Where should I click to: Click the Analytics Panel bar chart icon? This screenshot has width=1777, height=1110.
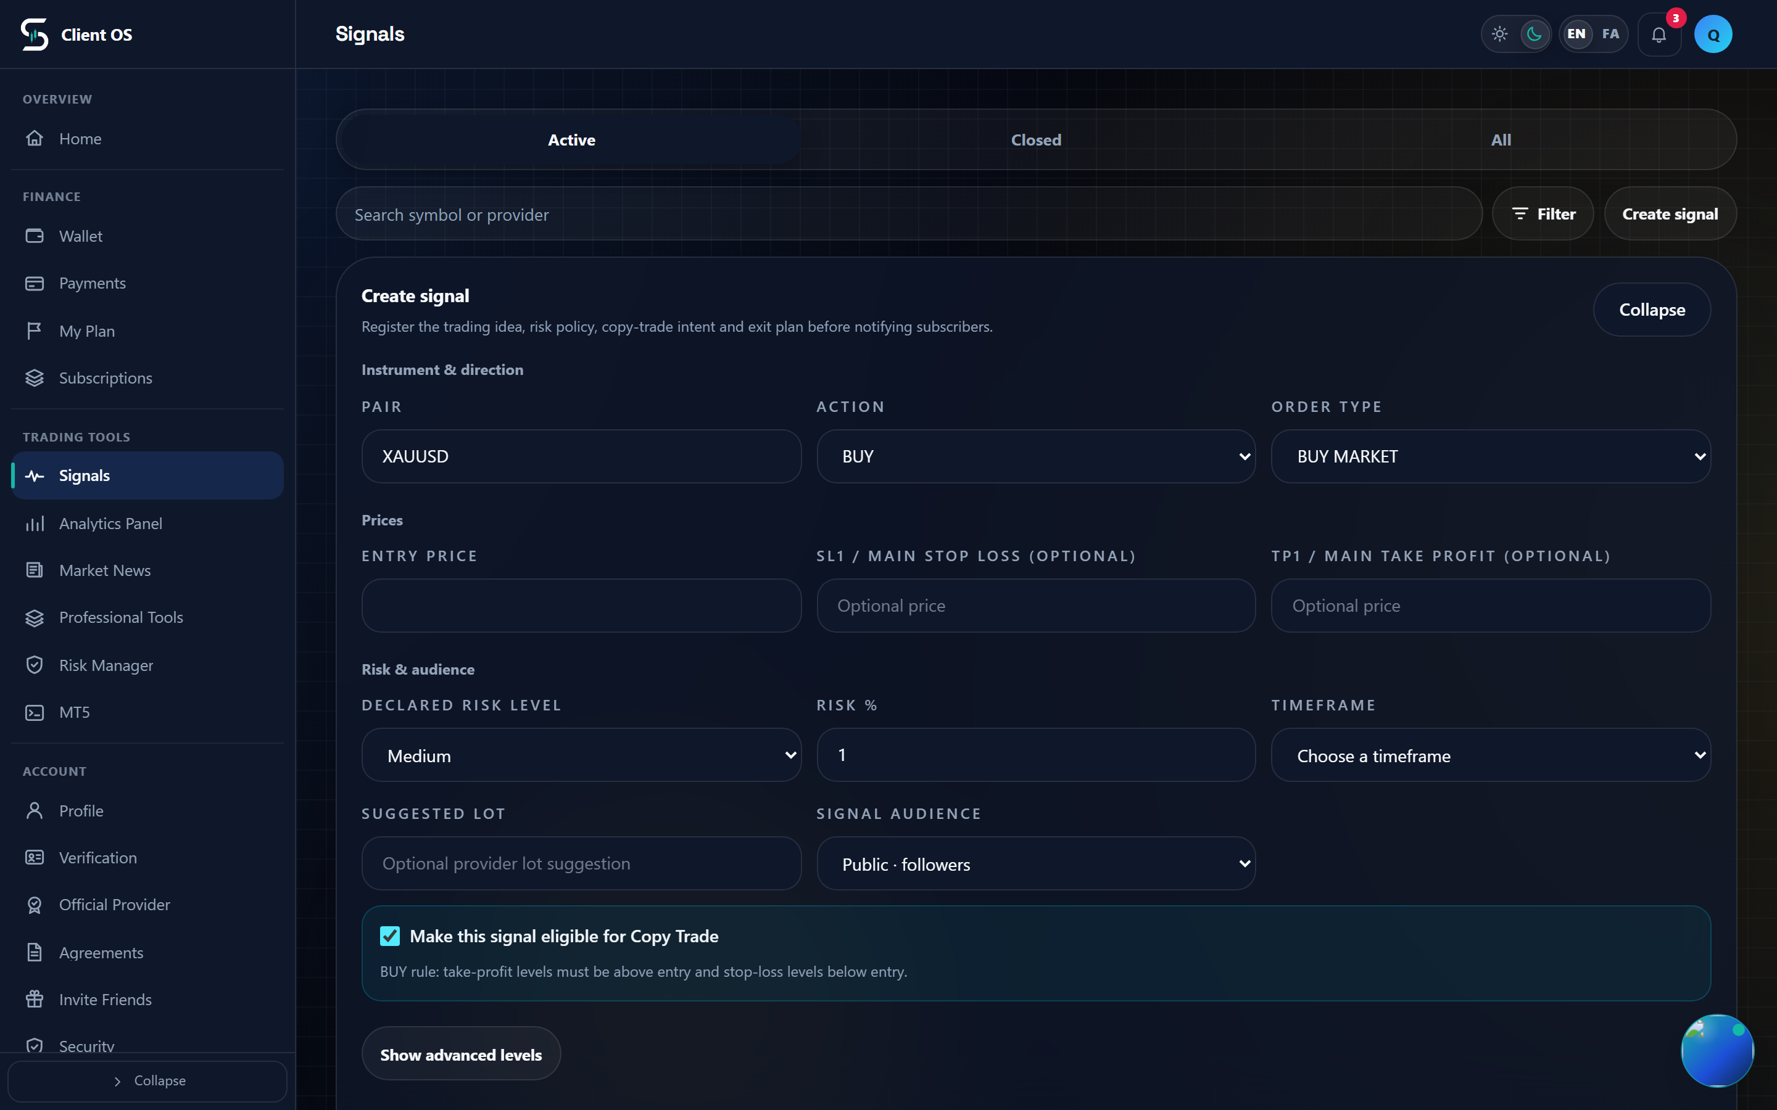(35, 524)
